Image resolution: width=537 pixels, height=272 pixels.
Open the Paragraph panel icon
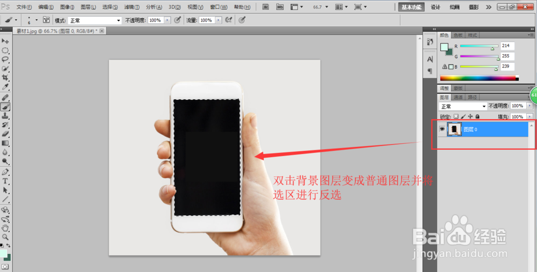point(430,71)
